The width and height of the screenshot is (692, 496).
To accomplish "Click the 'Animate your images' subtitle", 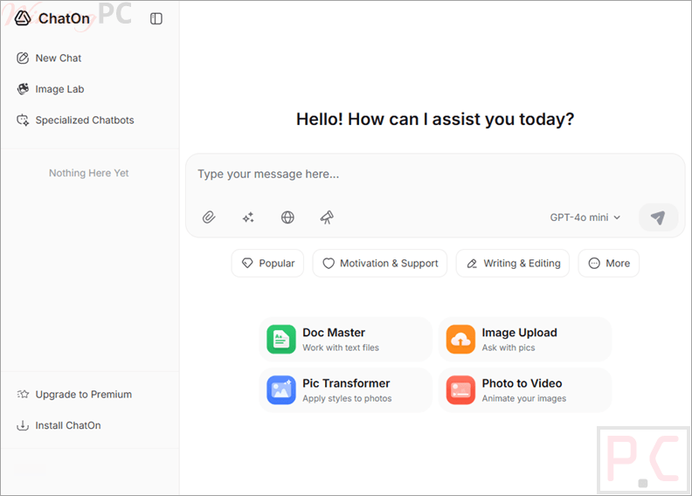I will (x=524, y=398).
